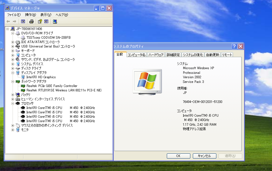The height and width of the screenshot is (171, 272).
Task: Click the Windows XP logo image
Action: pyautogui.click(x=147, y=82)
